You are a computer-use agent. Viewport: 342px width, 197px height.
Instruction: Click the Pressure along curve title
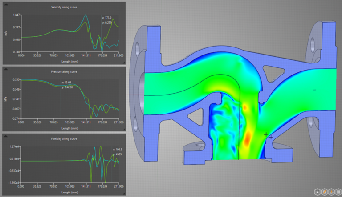tap(64, 72)
